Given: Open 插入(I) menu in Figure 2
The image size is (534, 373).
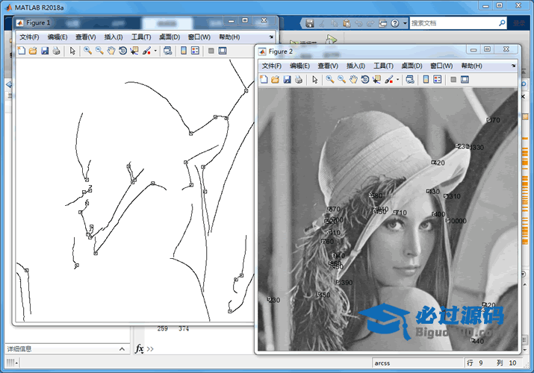Looking at the screenshot, I should coord(356,66).
